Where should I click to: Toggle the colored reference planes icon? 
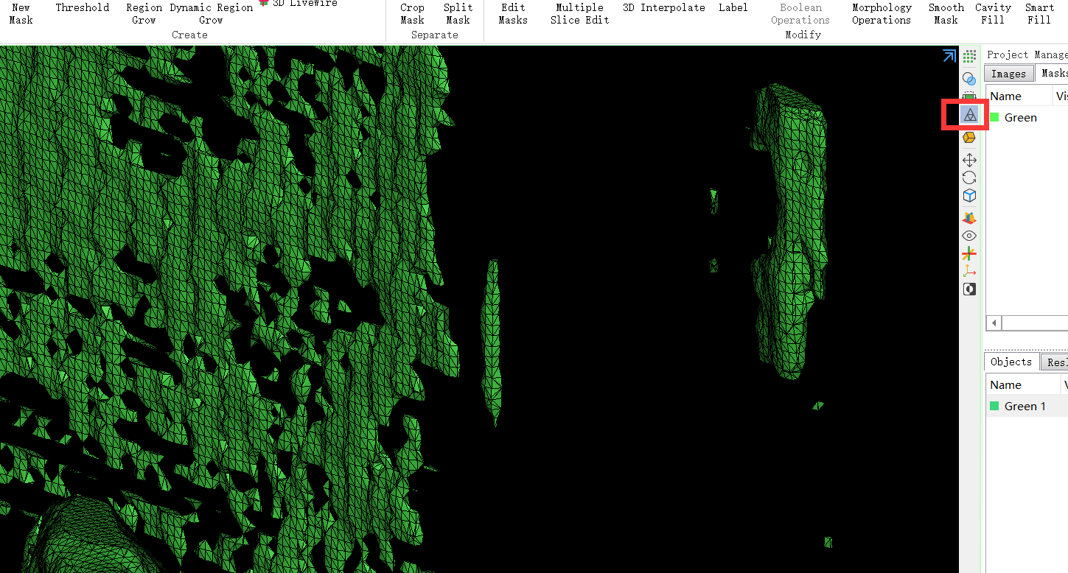tap(970, 218)
